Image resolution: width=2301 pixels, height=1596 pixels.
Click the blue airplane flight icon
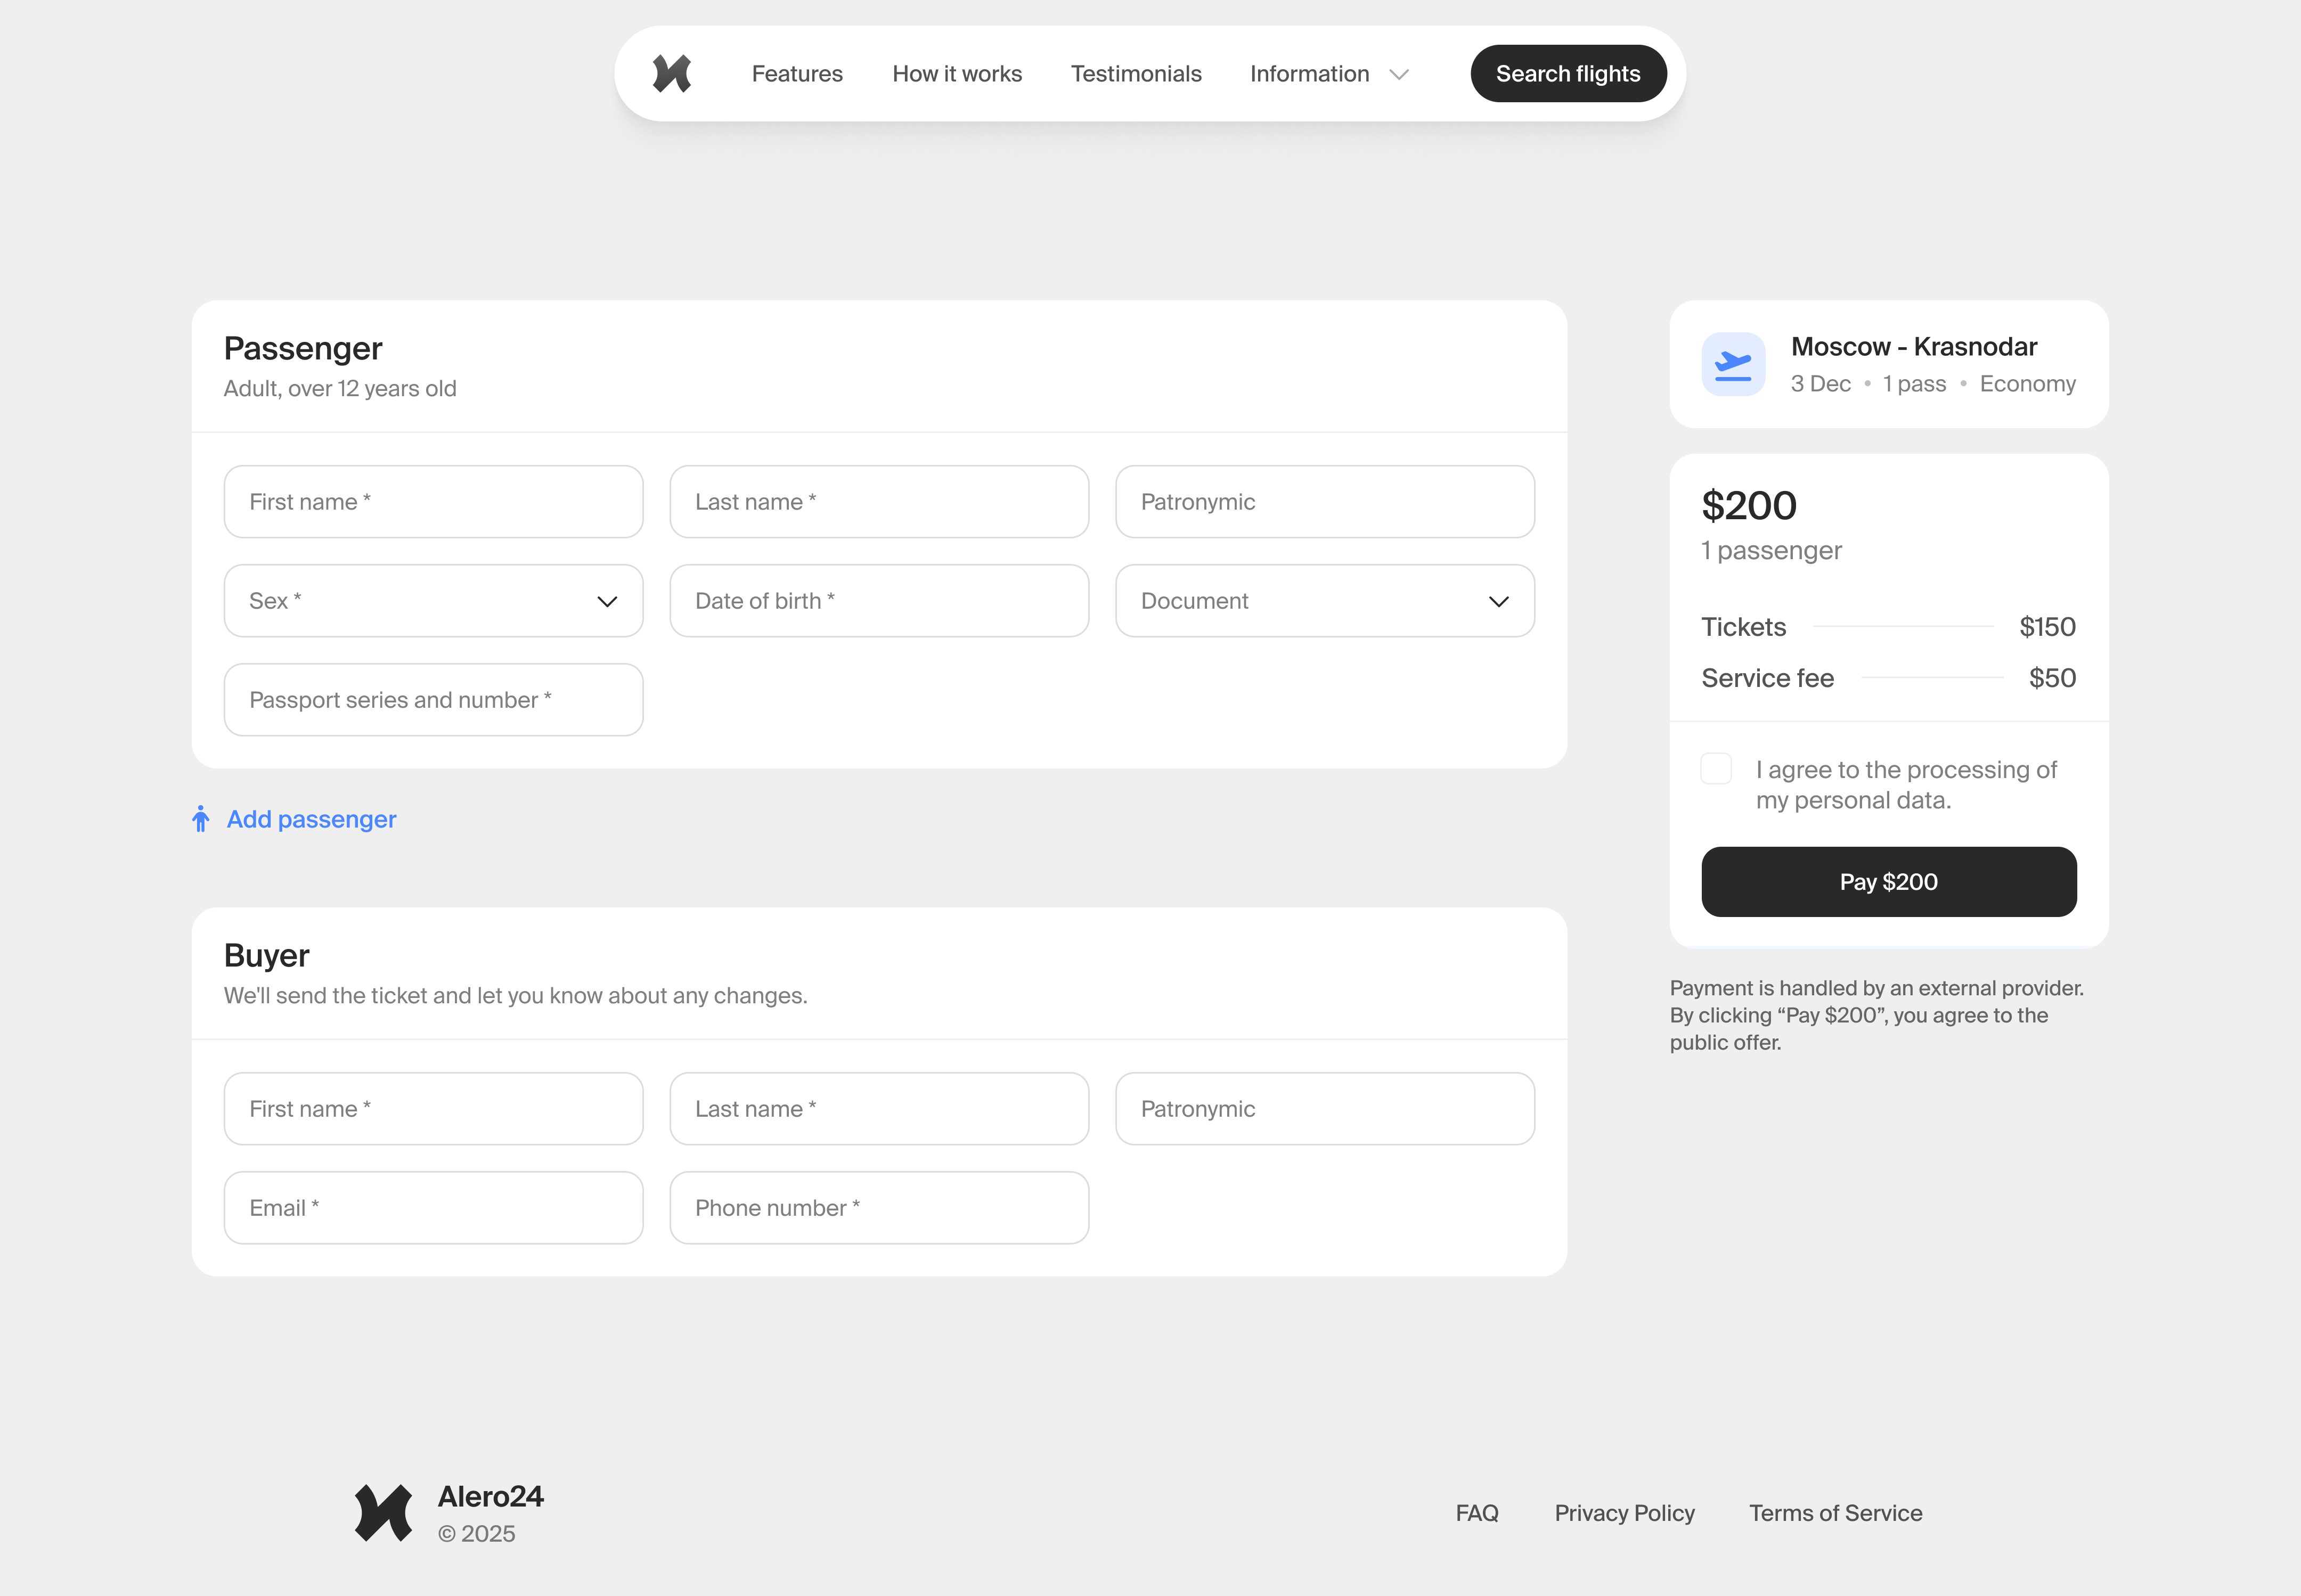click(1733, 364)
